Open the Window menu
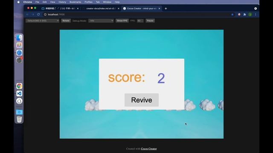 pos(107,2)
